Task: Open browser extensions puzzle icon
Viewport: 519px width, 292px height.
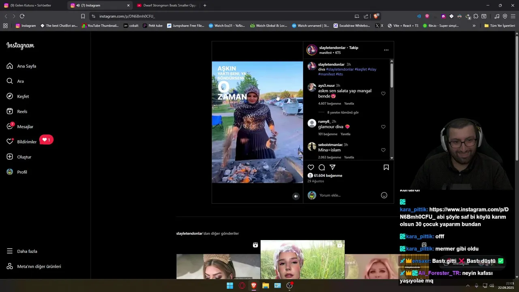Action: (476, 16)
